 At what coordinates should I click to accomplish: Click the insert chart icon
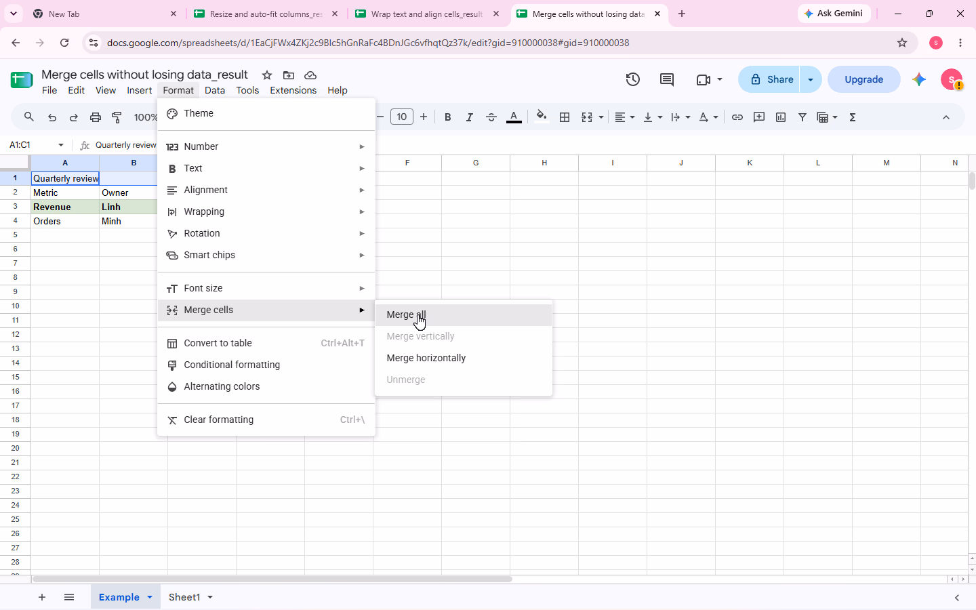tap(781, 117)
